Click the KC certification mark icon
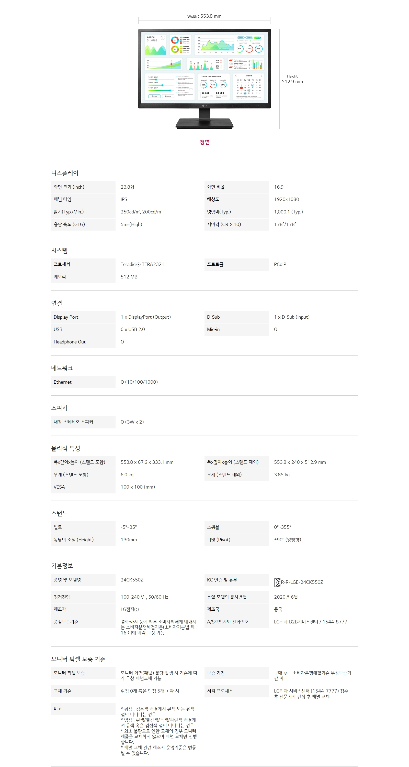 tap(277, 582)
